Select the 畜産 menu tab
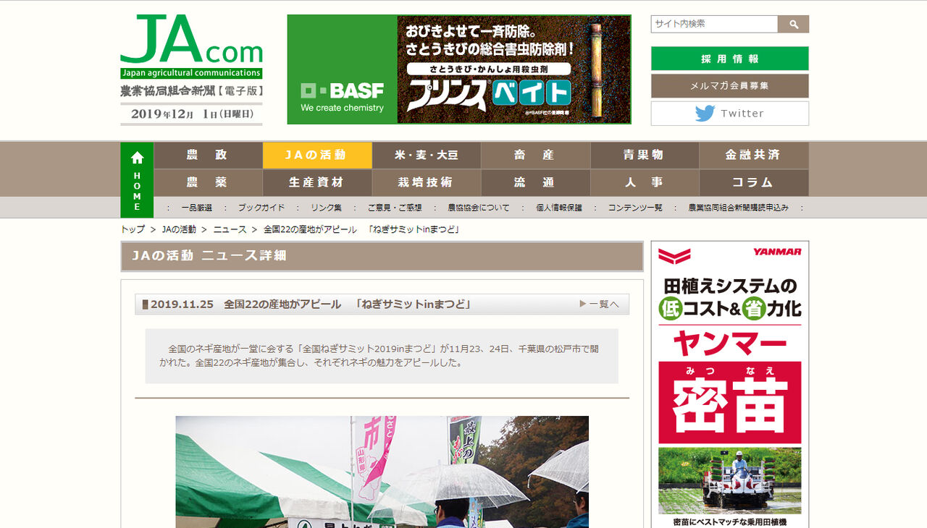 pos(535,155)
